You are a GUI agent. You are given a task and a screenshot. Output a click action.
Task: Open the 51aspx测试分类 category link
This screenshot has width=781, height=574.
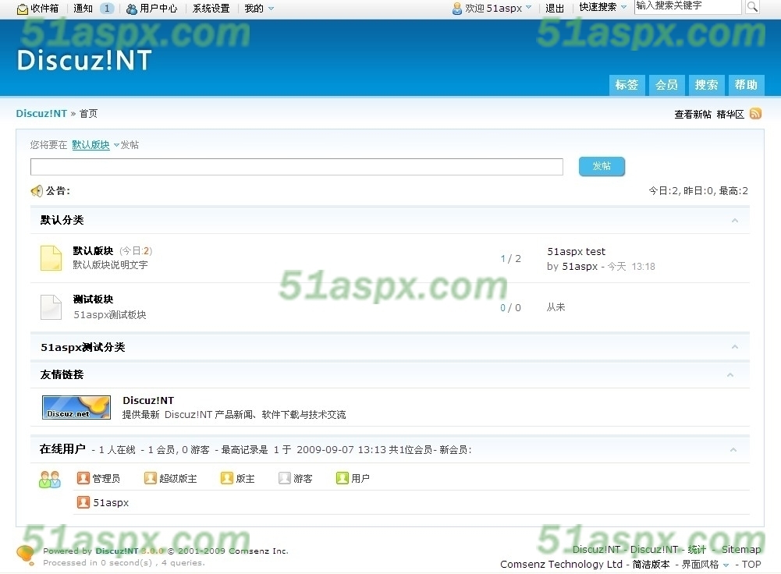83,347
